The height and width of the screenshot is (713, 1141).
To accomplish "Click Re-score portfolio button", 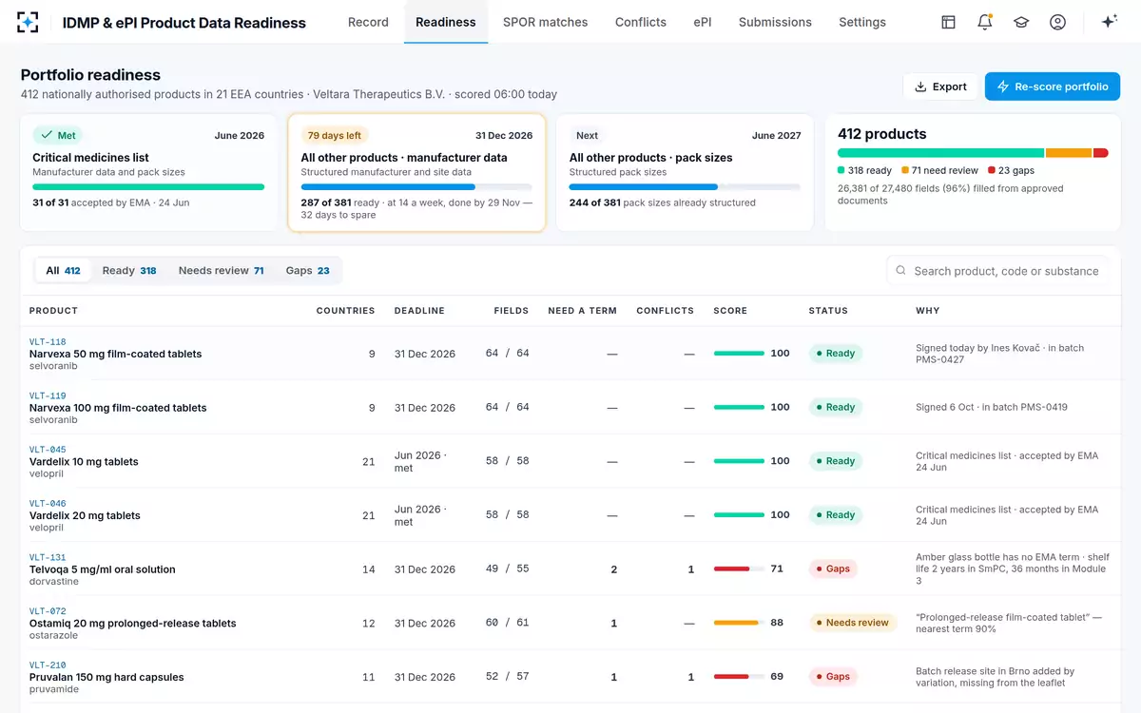I will [x=1053, y=87].
